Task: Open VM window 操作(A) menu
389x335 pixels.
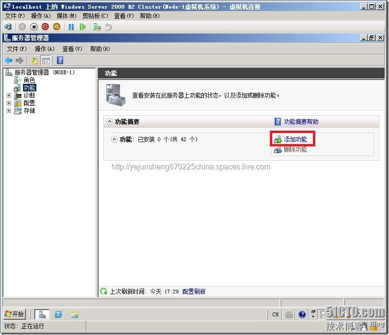Action: pos(41,16)
